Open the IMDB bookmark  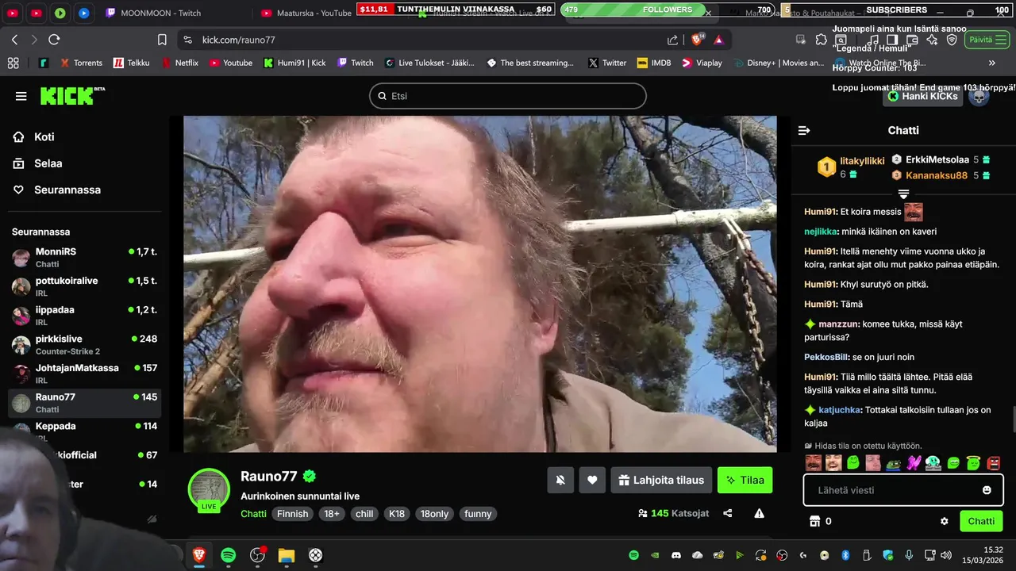[x=654, y=63]
